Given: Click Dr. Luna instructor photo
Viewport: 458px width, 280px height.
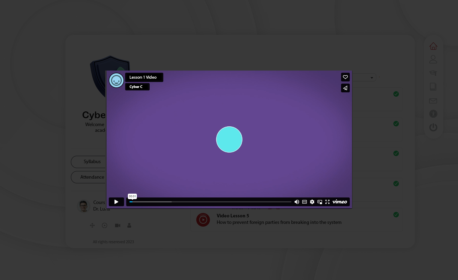Looking at the screenshot, I should [83, 206].
